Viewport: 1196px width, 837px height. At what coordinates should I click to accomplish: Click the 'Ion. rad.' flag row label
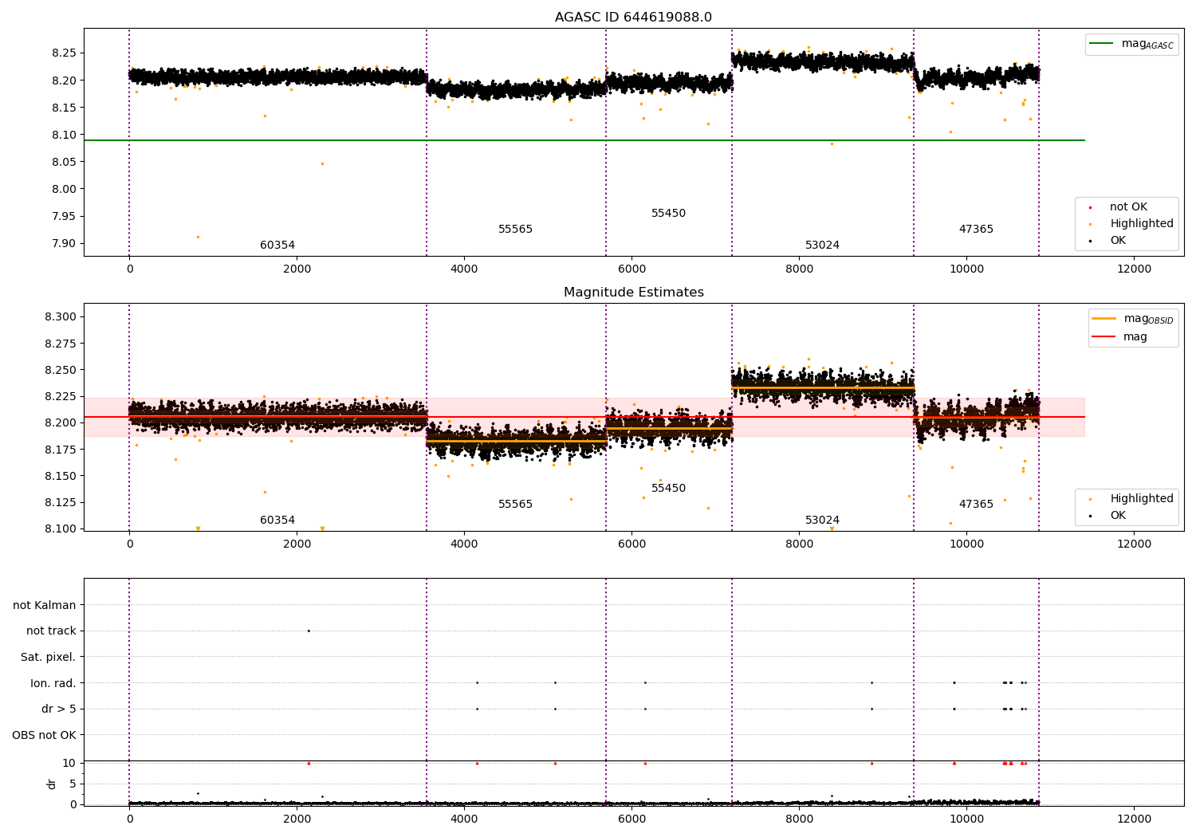click(x=53, y=683)
